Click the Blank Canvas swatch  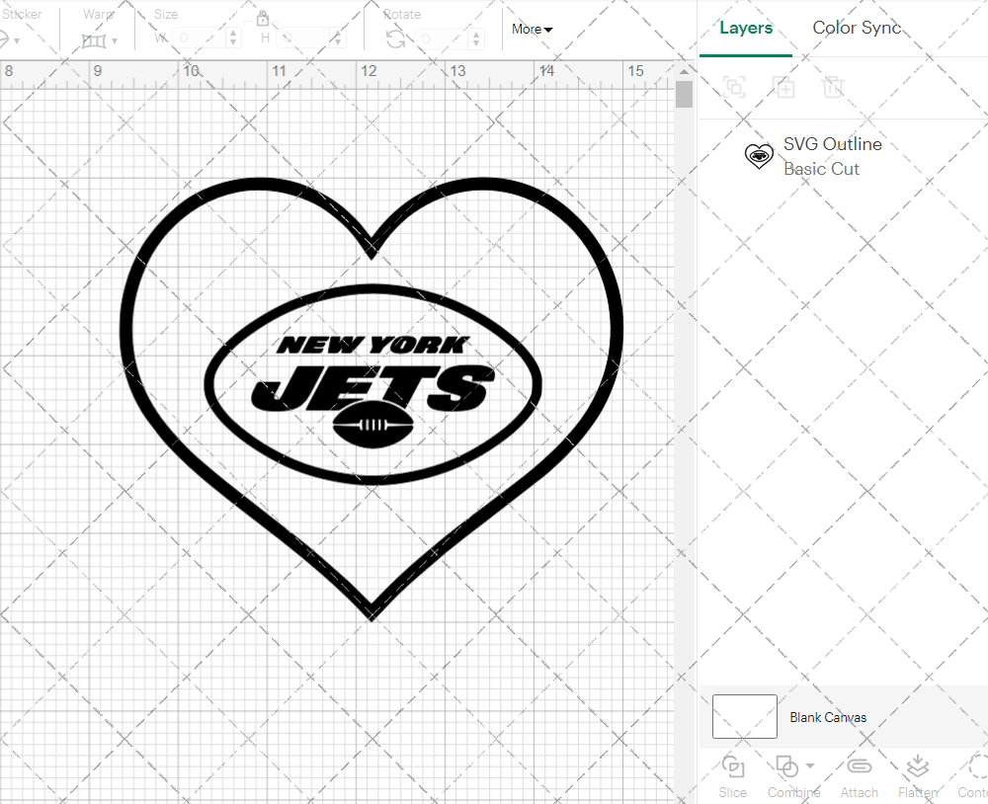pyautogui.click(x=744, y=716)
